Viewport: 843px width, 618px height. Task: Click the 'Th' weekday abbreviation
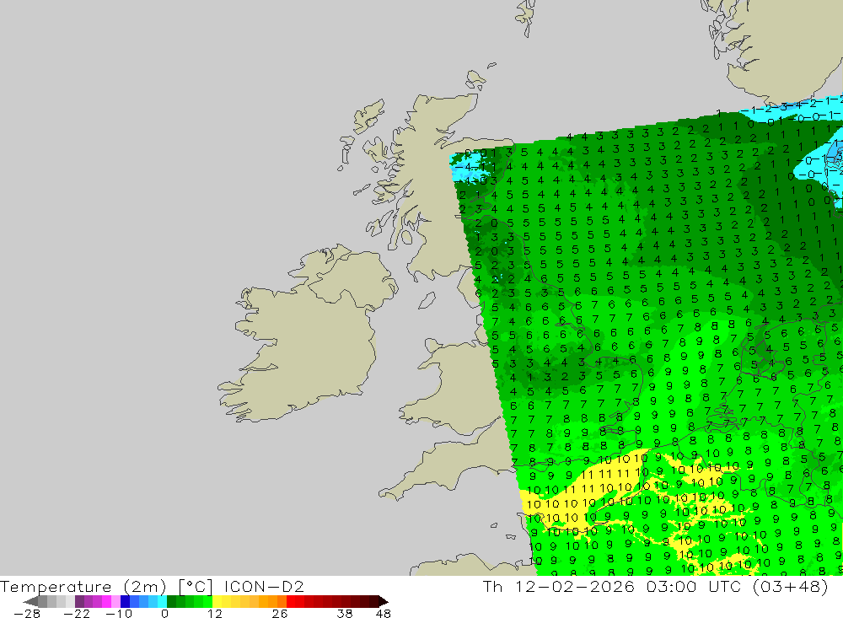click(492, 586)
